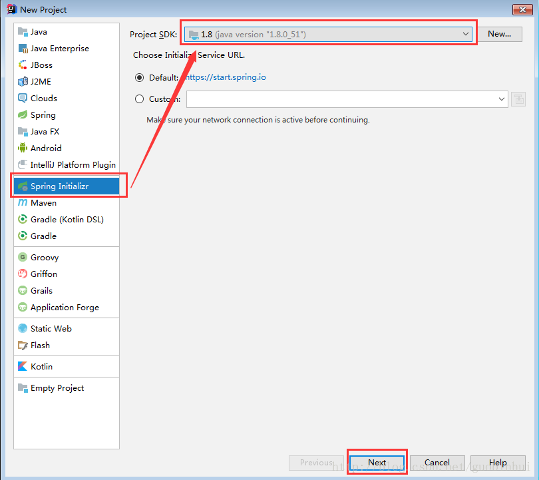Click the Next button
The height and width of the screenshot is (480, 539).
coord(377,463)
